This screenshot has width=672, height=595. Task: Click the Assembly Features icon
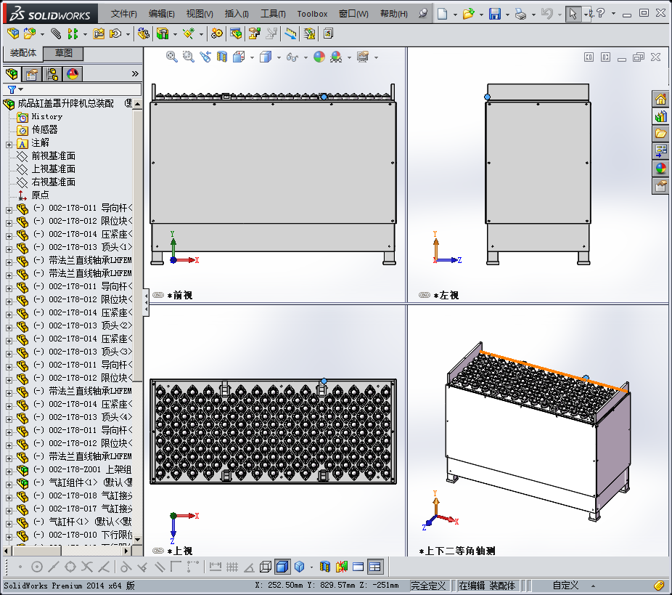(163, 33)
